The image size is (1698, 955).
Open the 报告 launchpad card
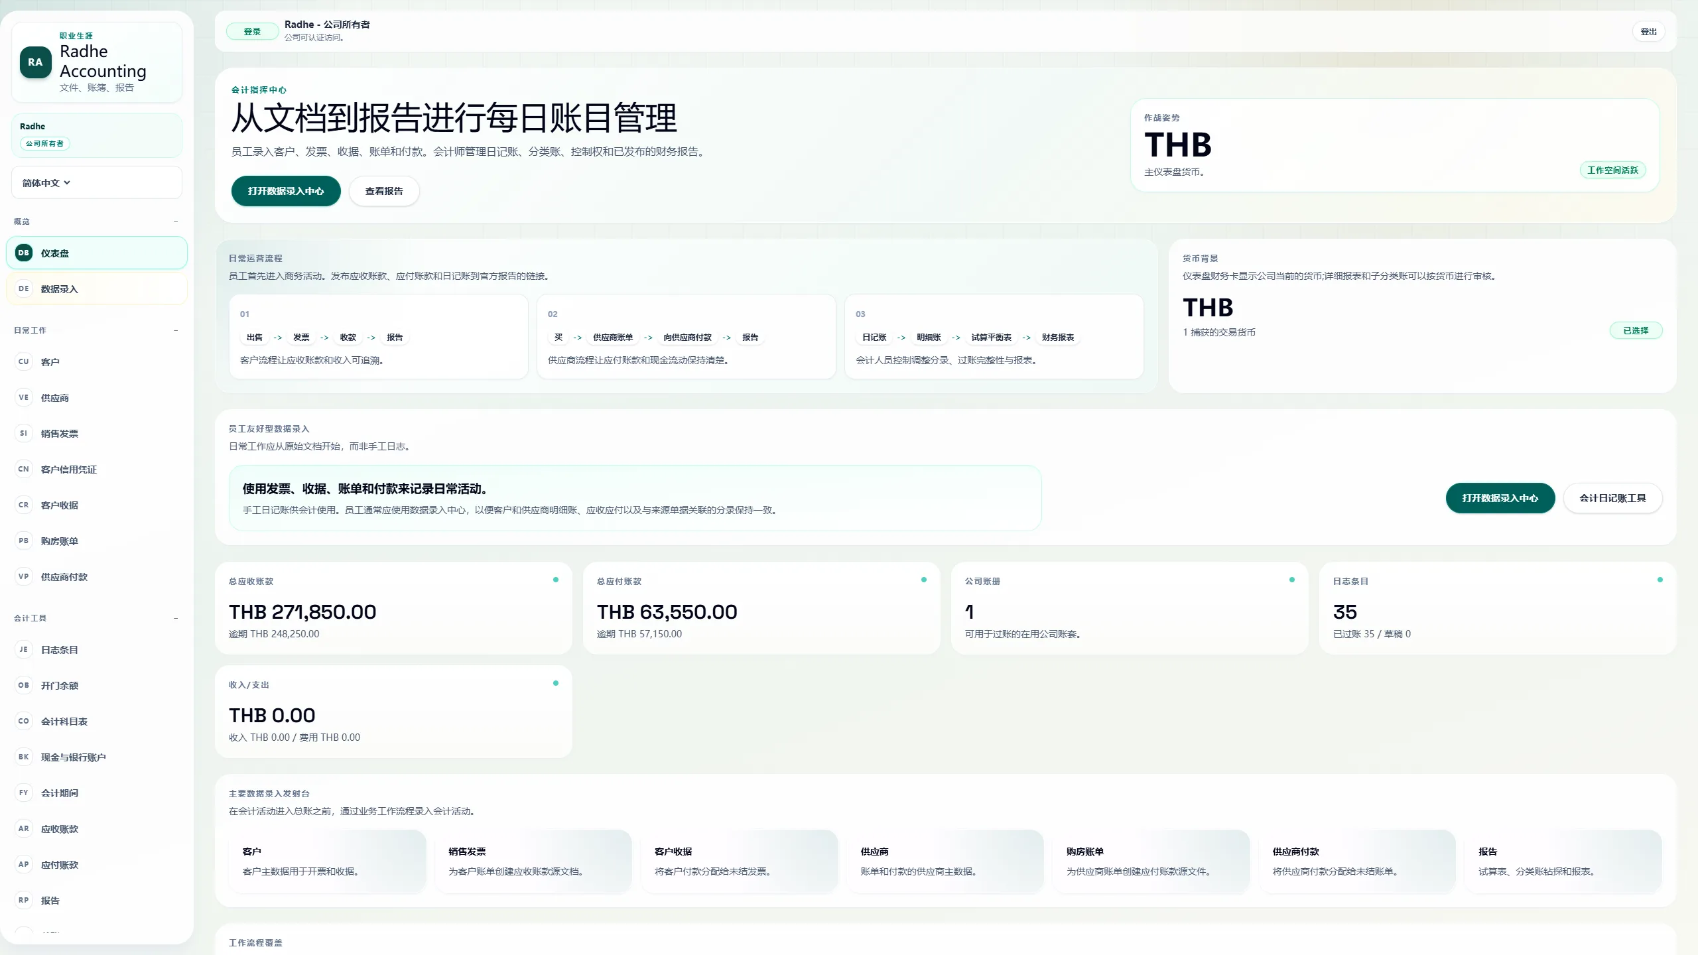pos(1563,861)
